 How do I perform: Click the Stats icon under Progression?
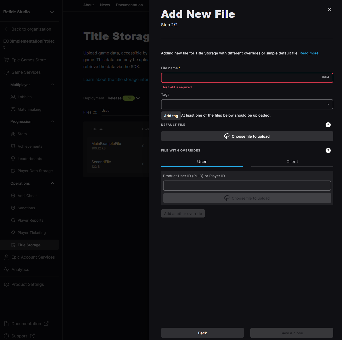[13, 134]
